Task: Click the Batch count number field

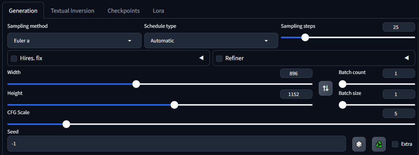Action: pyautogui.click(x=399, y=73)
